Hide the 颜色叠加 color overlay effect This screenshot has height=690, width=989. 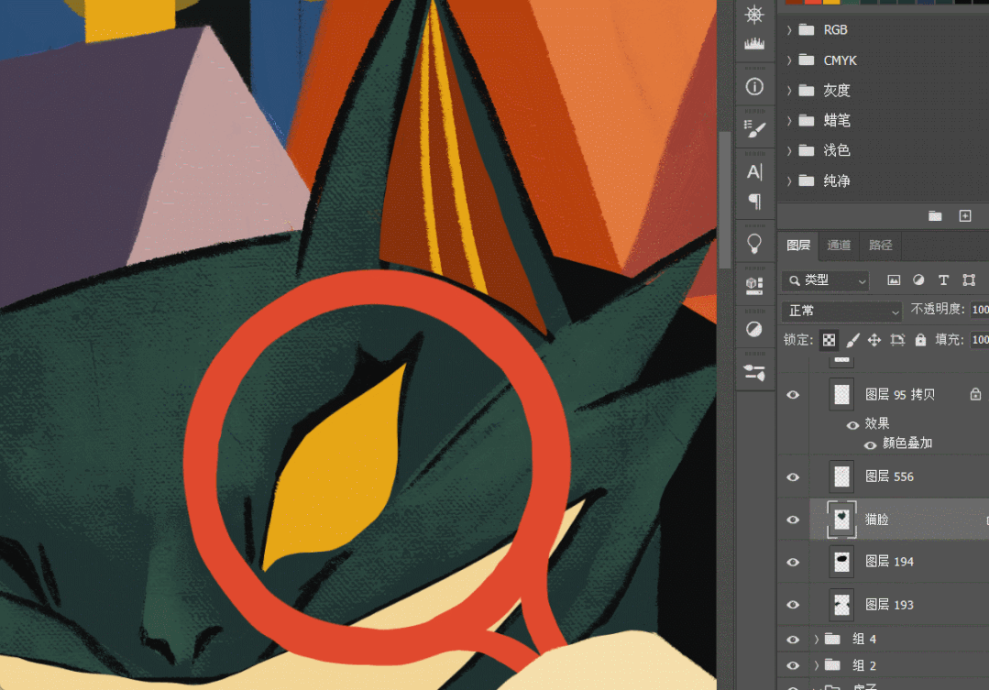(871, 445)
